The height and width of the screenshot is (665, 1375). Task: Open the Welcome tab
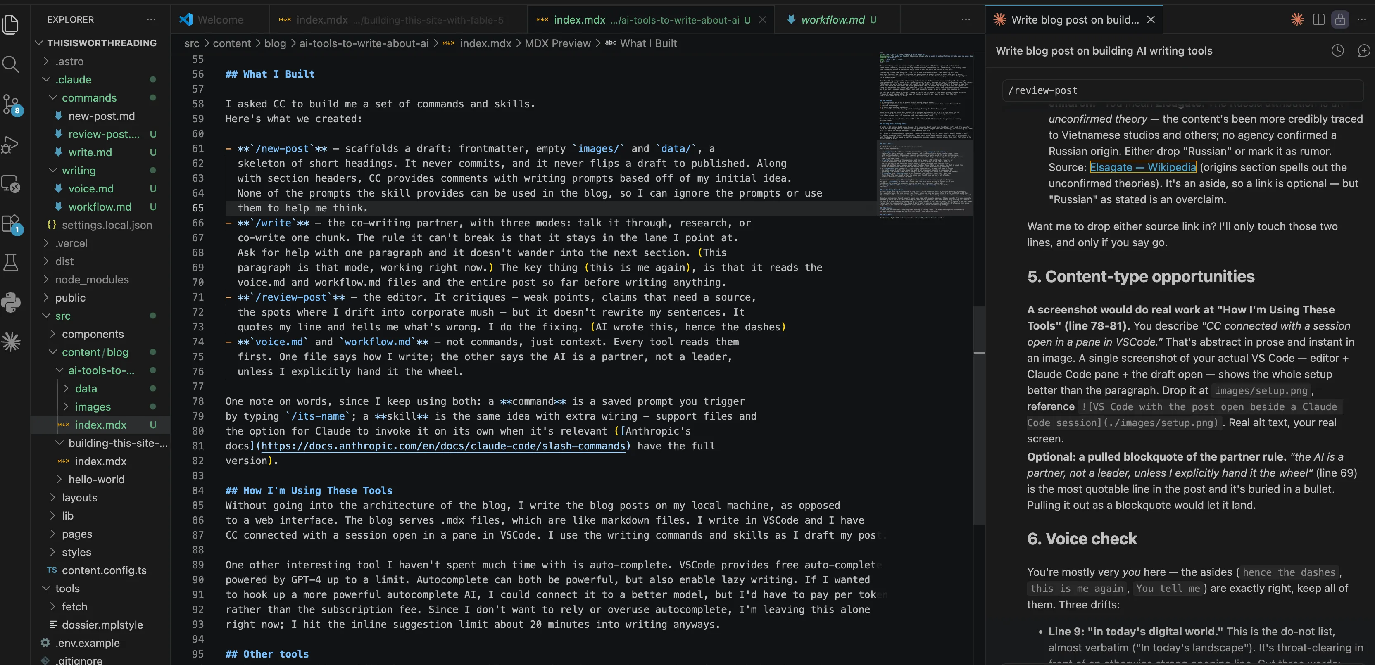tap(220, 19)
